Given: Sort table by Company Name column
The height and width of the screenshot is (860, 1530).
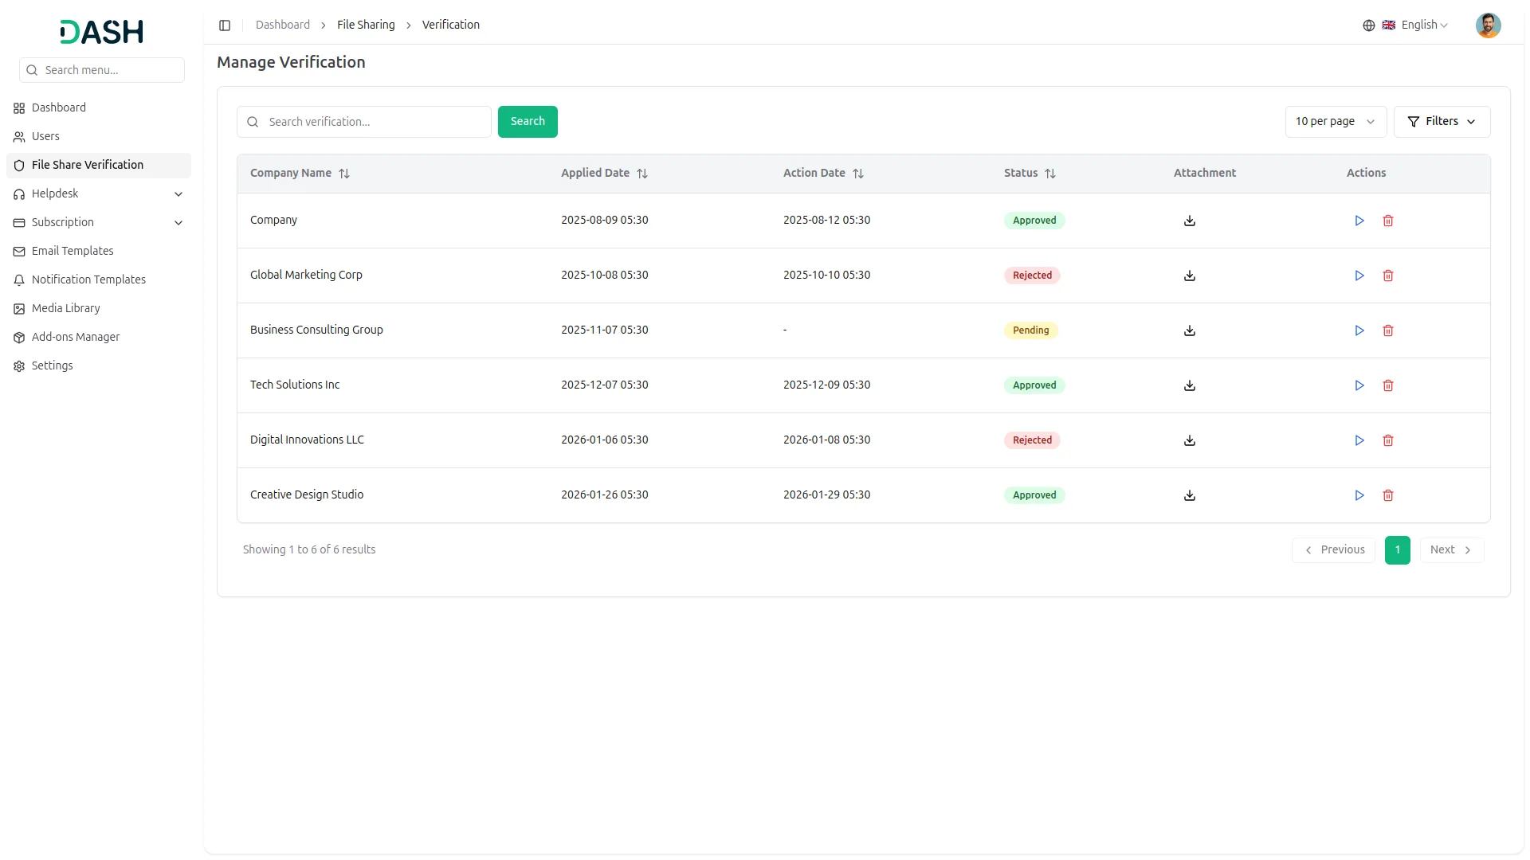Looking at the screenshot, I should pos(344,173).
